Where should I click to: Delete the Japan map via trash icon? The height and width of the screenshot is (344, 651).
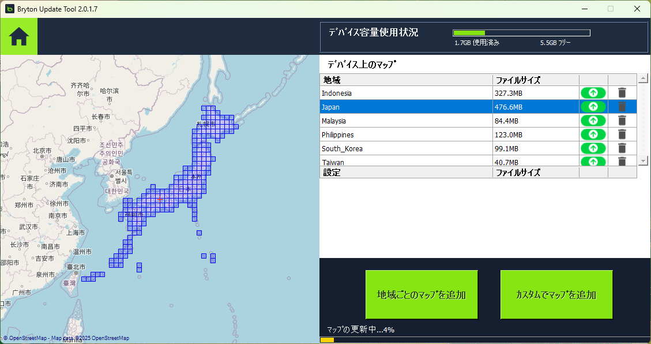pyautogui.click(x=622, y=107)
